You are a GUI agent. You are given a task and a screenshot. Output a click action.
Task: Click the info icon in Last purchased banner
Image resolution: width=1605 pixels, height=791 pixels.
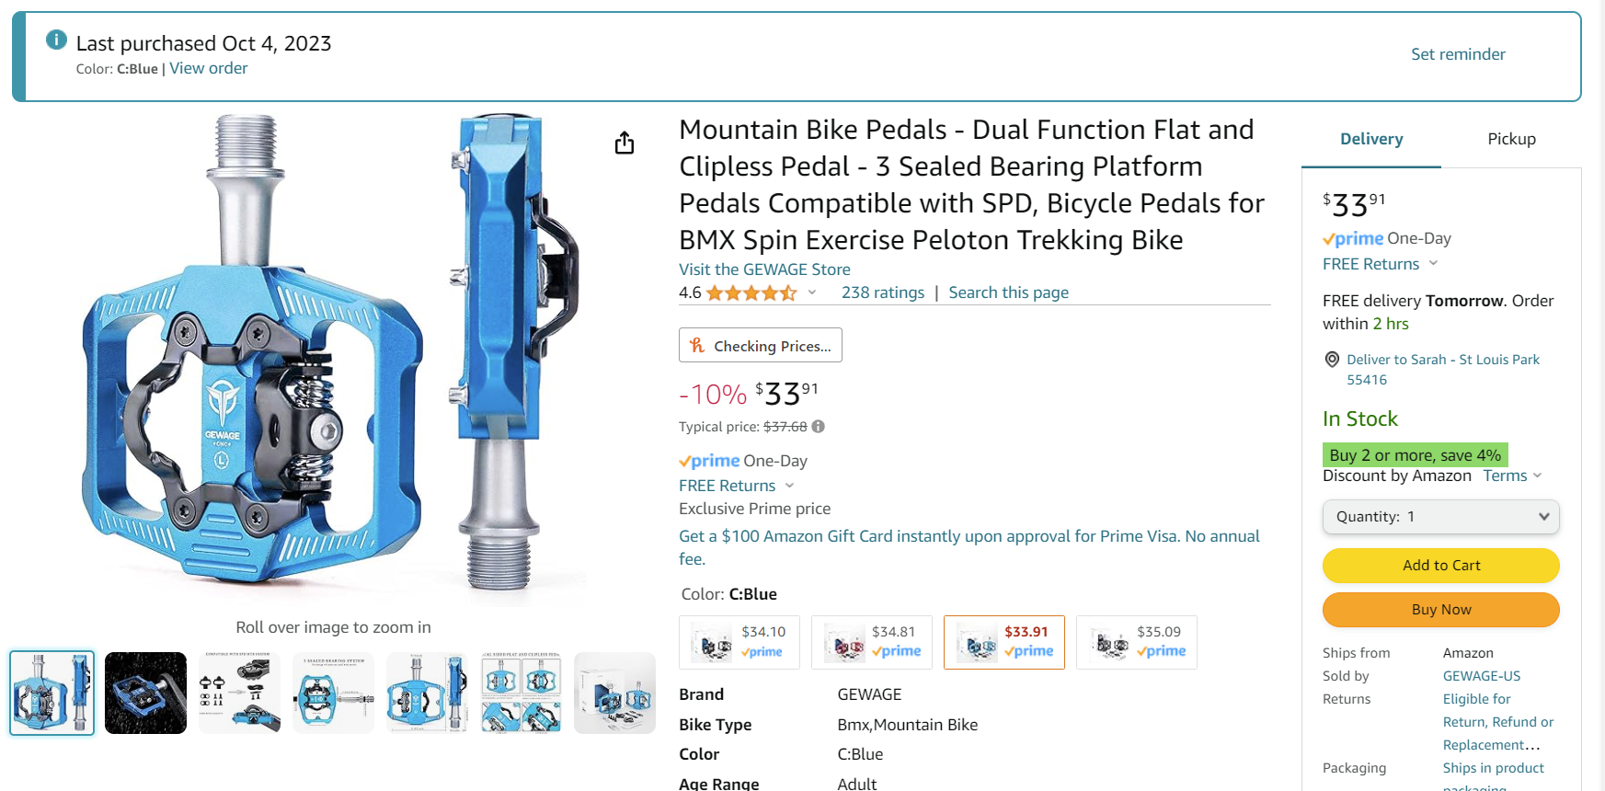56,40
